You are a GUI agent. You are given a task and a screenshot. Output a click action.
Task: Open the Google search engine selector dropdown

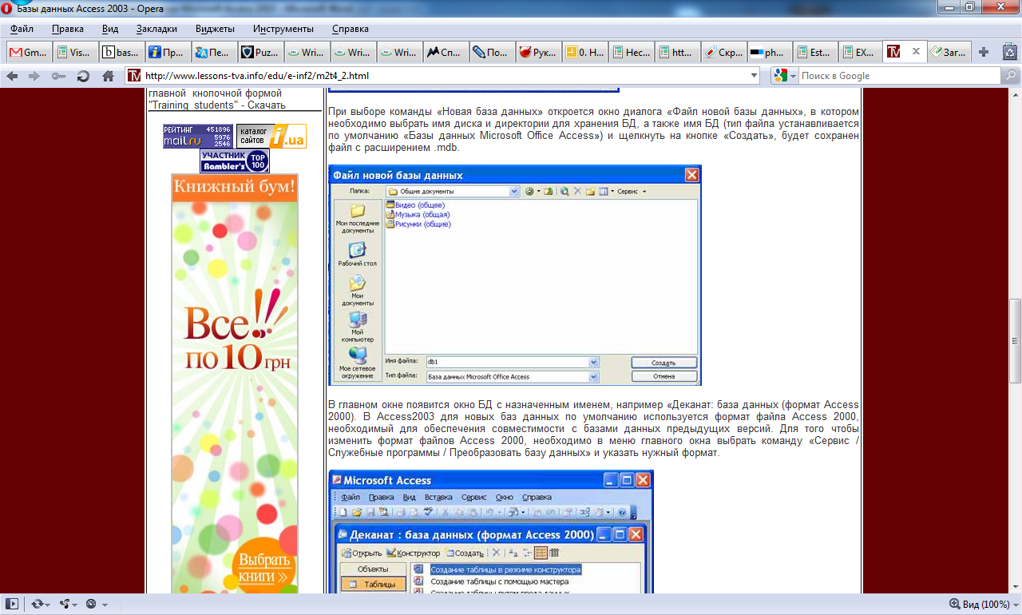[x=785, y=76]
